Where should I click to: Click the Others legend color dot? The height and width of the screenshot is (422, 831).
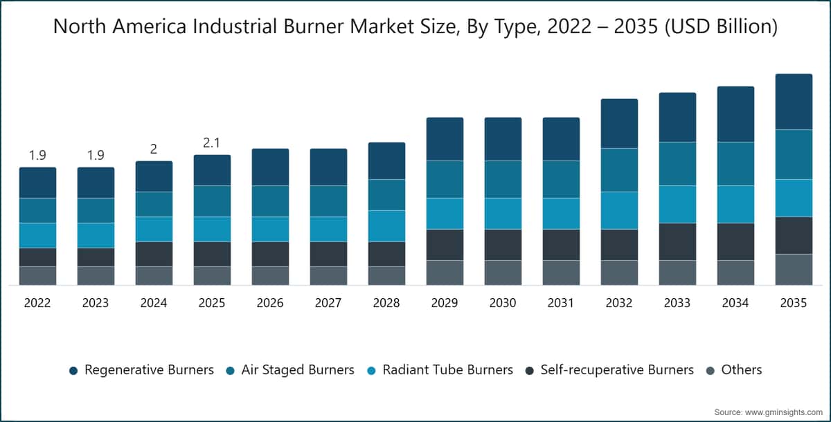pos(711,371)
